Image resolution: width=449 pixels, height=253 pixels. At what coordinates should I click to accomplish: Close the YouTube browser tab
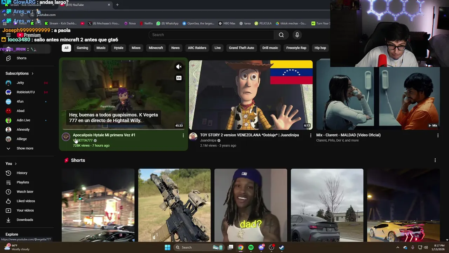pyautogui.click(x=109, y=5)
